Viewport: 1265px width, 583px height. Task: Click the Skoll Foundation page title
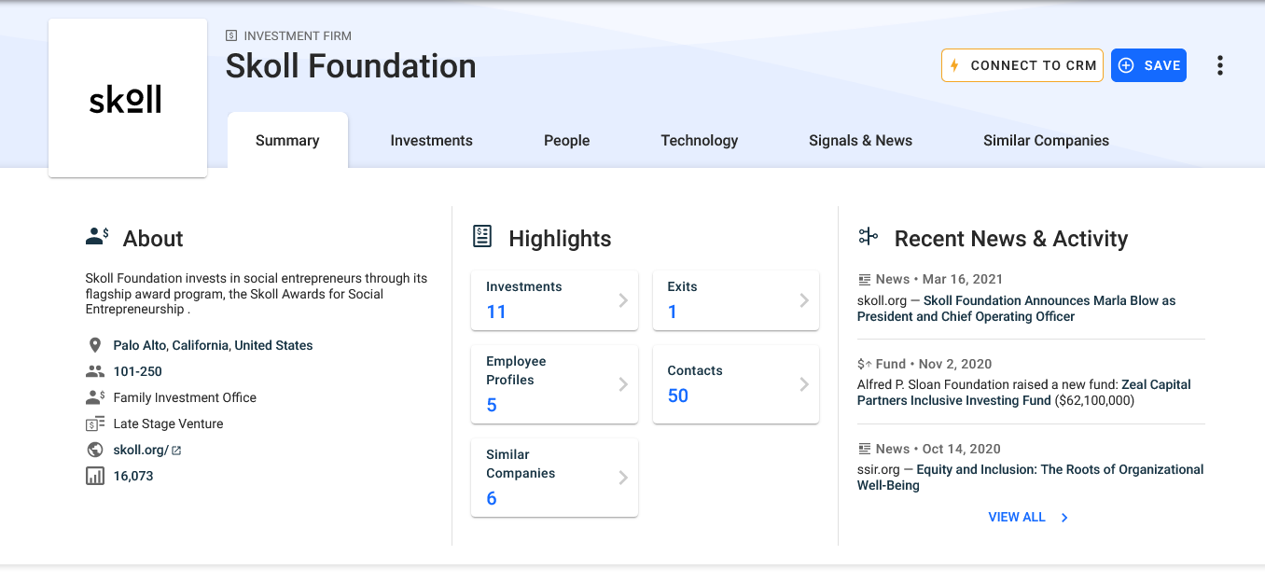tap(351, 66)
